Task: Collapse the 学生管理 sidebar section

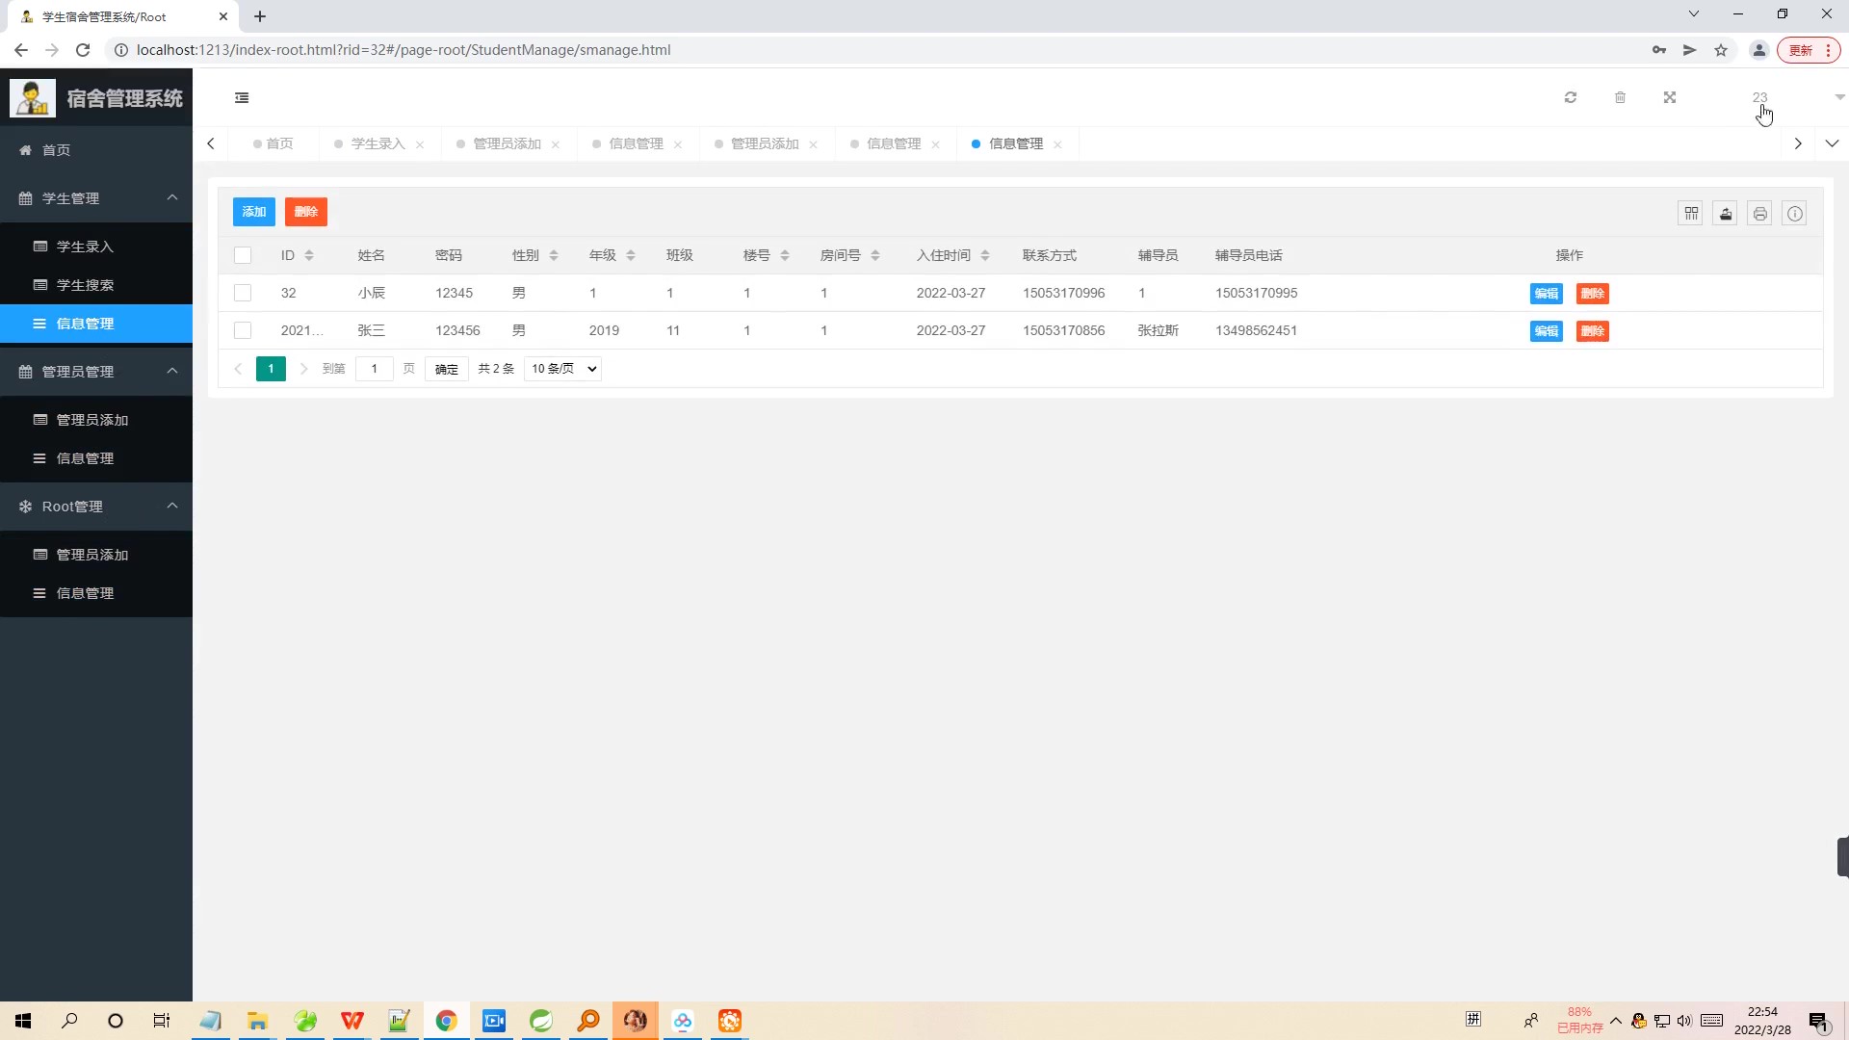Action: [x=172, y=197]
